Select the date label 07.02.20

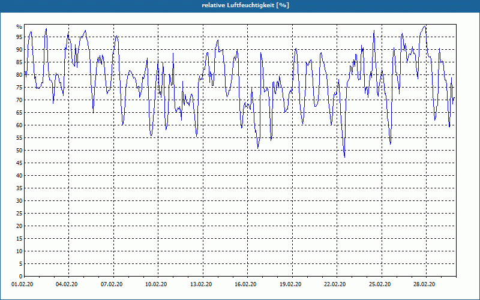click(112, 284)
